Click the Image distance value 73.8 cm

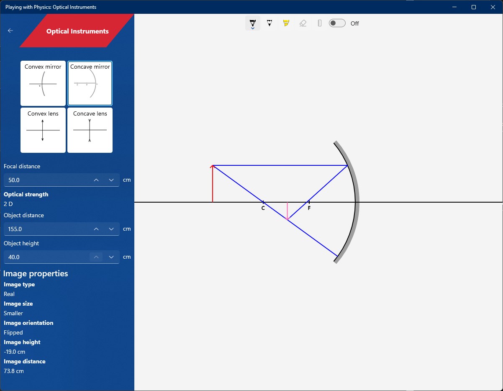click(x=14, y=371)
